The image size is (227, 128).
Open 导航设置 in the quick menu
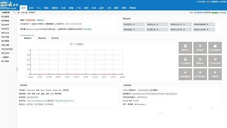click(x=5, y=45)
